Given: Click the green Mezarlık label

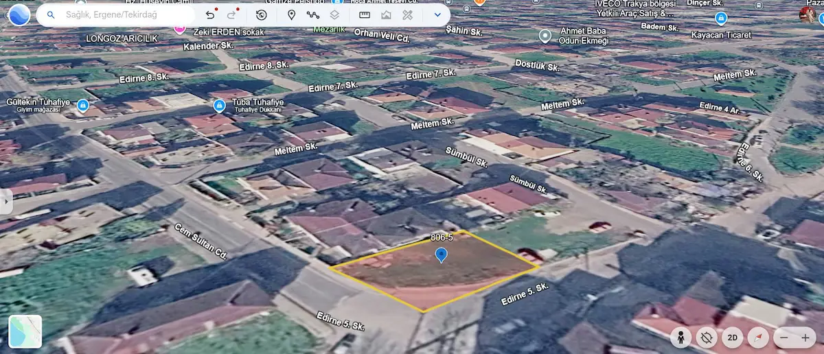Looking at the screenshot, I should [x=328, y=29].
